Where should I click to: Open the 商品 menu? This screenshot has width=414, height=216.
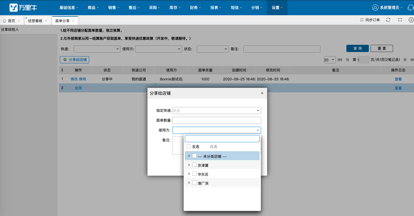(93, 7)
